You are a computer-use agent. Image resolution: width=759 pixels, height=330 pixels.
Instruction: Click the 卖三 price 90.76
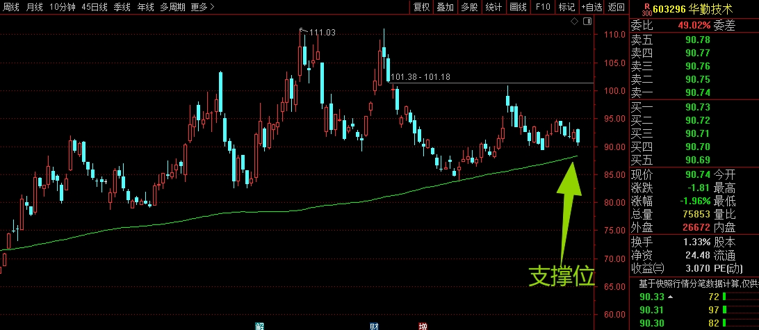pyautogui.click(x=698, y=66)
